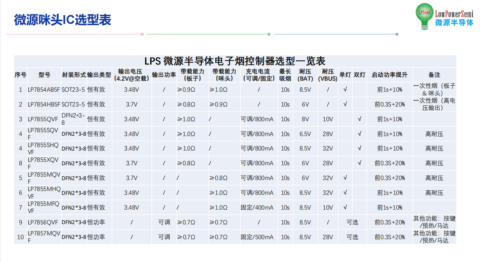Click the 耐压 (VBUS) column header
The width and height of the screenshot is (486, 262).
328,75
